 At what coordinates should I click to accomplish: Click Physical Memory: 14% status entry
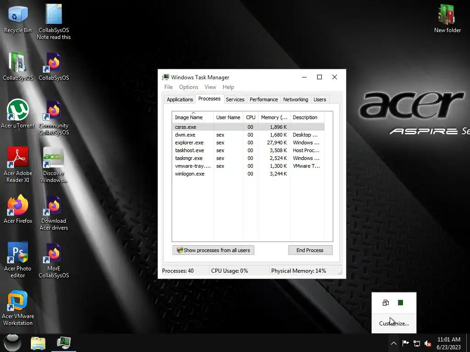click(298, 271)
